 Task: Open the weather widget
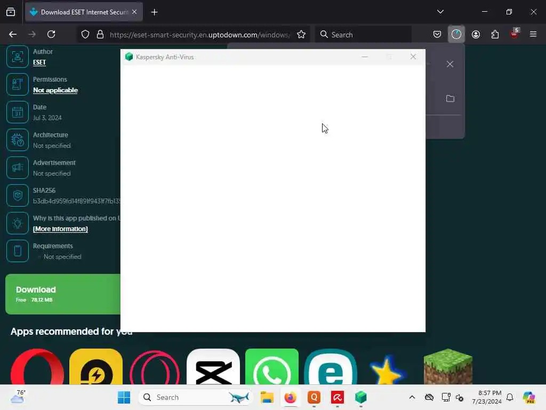tap(18, 397)
